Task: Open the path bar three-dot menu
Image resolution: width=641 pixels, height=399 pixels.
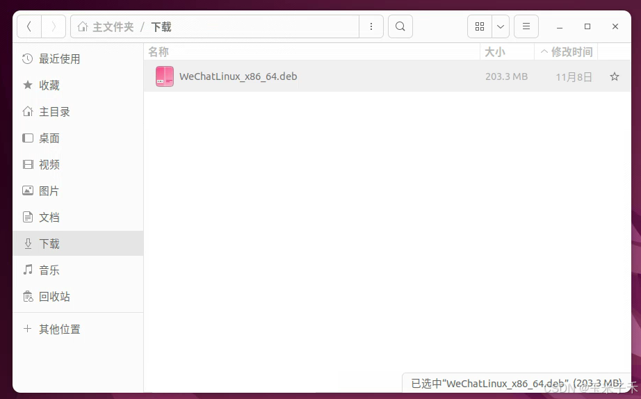Action: tap(371, 26)
